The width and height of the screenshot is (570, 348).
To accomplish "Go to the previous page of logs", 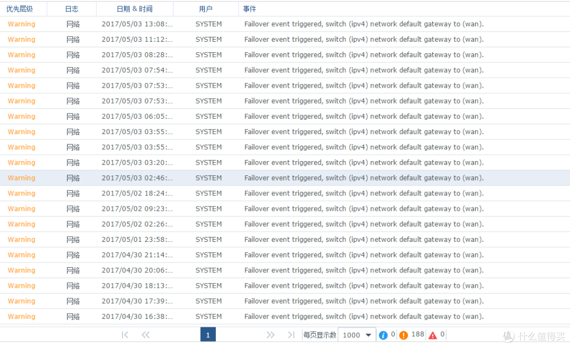I will (146, 335).
